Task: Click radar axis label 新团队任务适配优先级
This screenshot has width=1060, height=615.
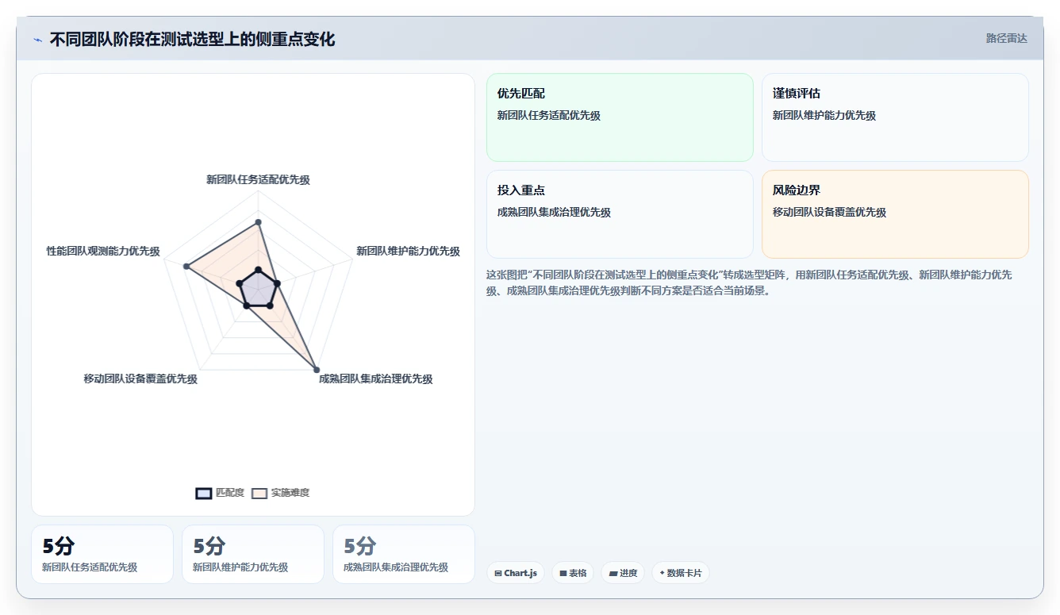Action: pos(258,180)
